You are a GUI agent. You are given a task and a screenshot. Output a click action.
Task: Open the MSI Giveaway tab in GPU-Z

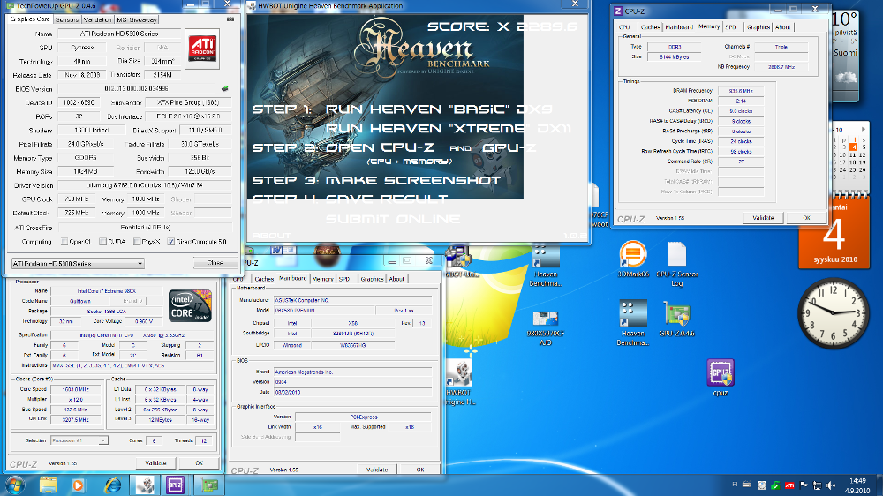[x=137, y=19]
